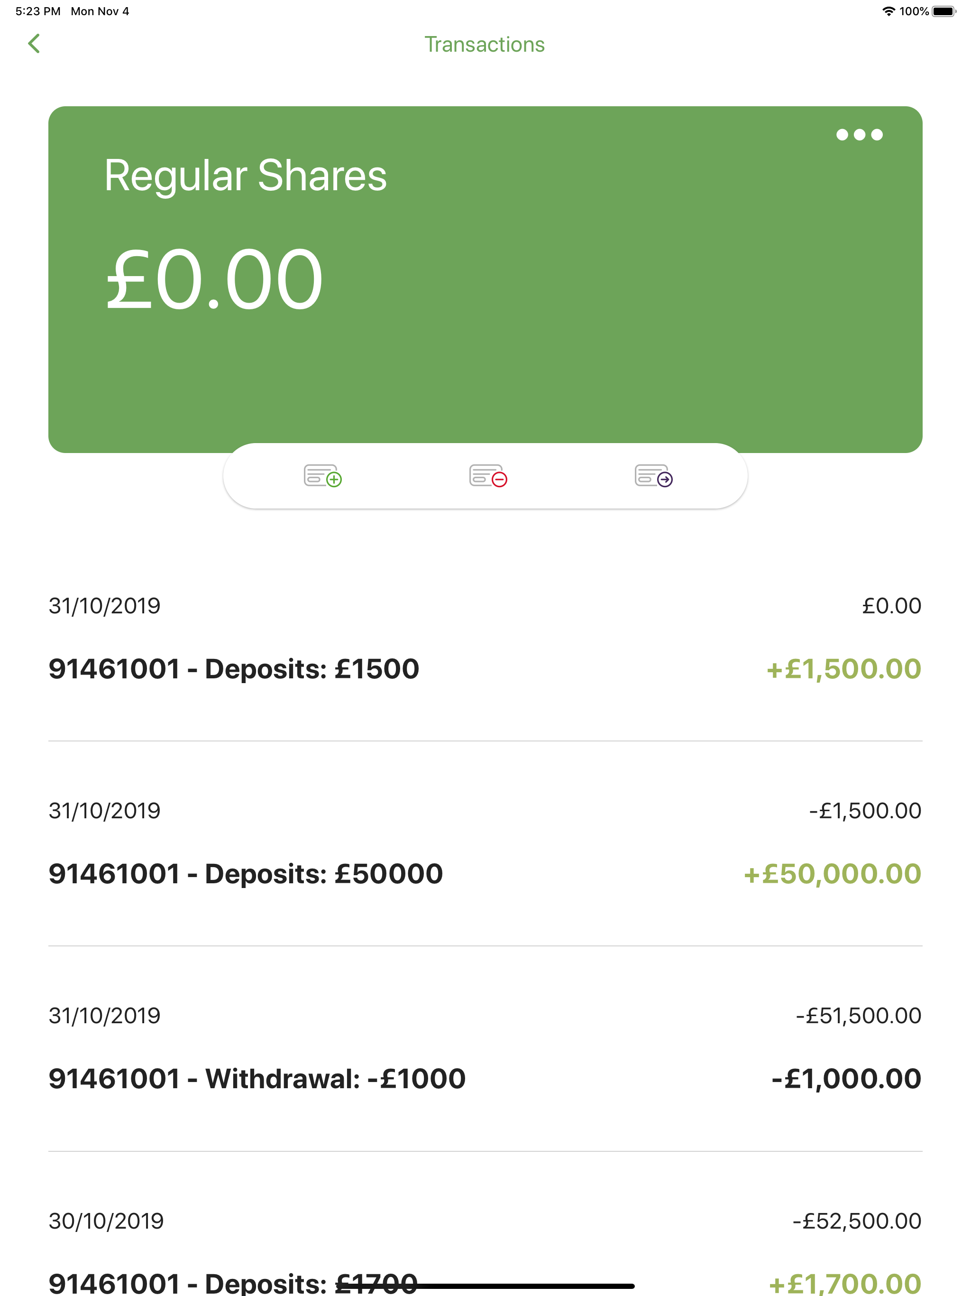The width and height of the screenshot is (971, 1296).
Task: Select the Regular Shares account card
Action: pyautogui.click(x=485, y=279)
